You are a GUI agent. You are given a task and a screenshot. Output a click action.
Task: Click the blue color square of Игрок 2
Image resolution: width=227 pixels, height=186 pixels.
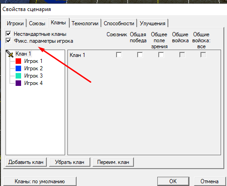click(18, 68)
